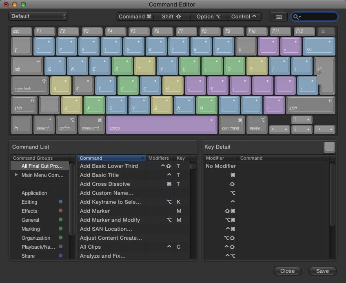Select the esc key on virtual keyboard

[x=22, y=31]
